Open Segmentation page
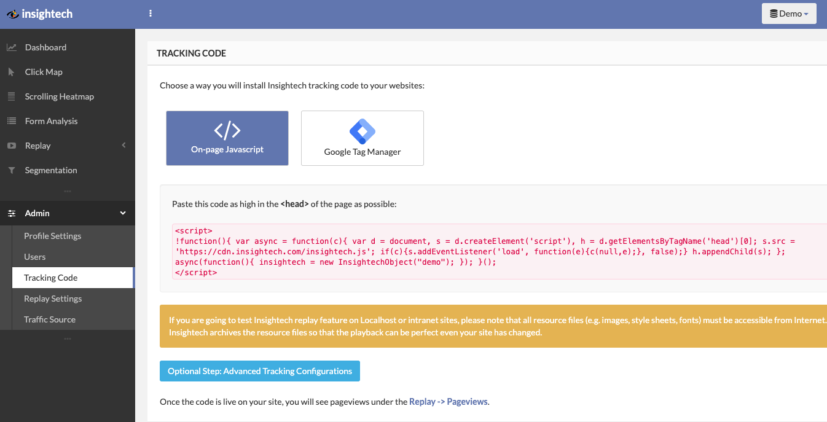827x422 pixels. [x=68, y=170]
